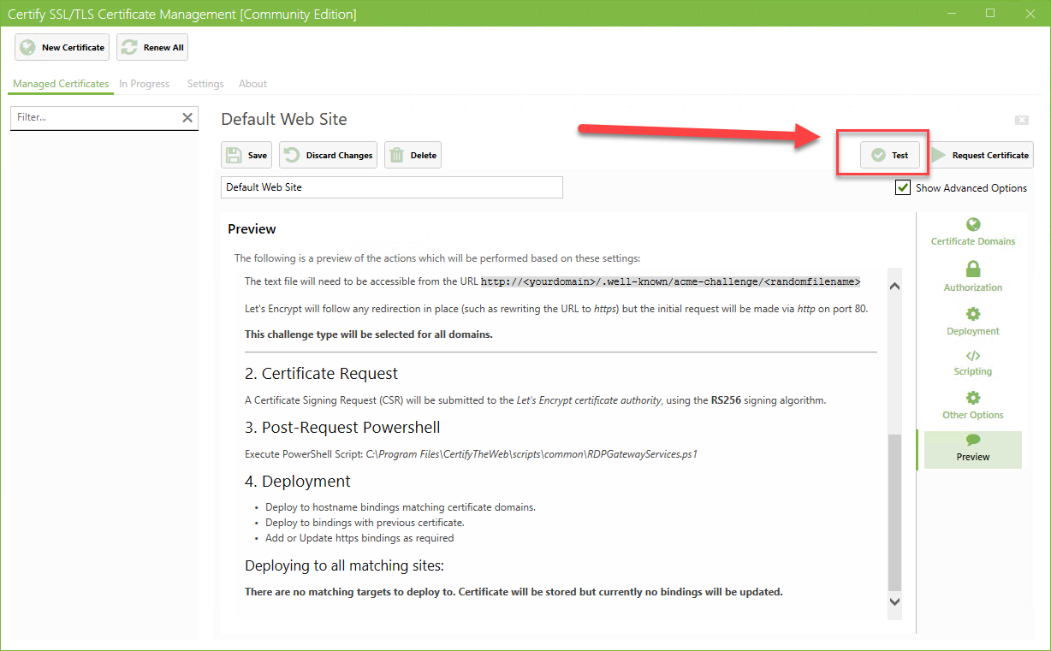Open the Certificate Domains section
Image resolution: width=1051 pixels, height=651 pixels.
point(973,232)
